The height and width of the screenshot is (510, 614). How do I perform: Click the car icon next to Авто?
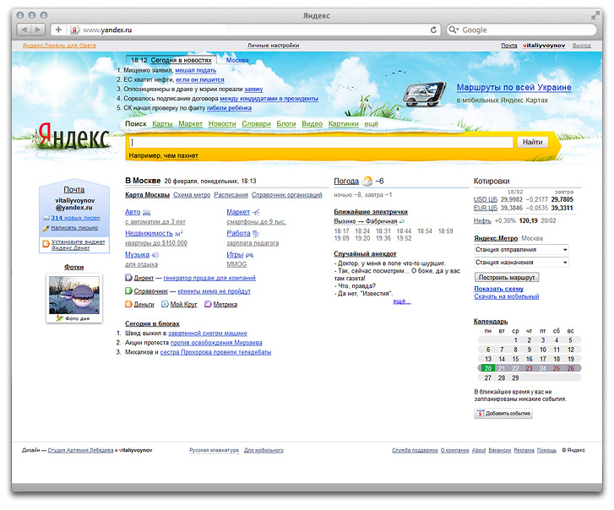tap(147, 213)
